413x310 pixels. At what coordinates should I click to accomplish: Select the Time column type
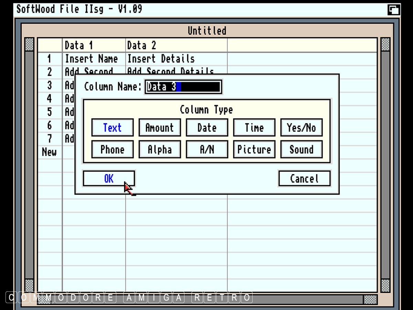[x=254, y=128]
